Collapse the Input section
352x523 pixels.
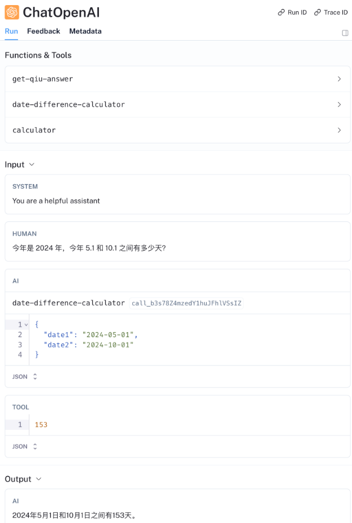[32, 164]
